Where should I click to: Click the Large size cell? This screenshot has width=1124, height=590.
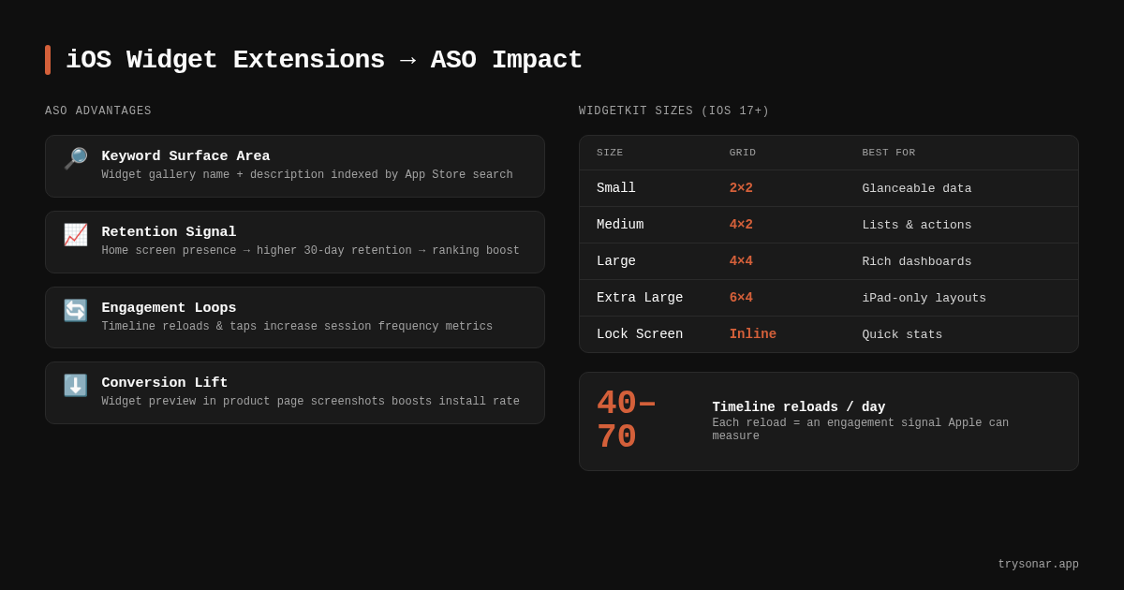click(616, 261)
